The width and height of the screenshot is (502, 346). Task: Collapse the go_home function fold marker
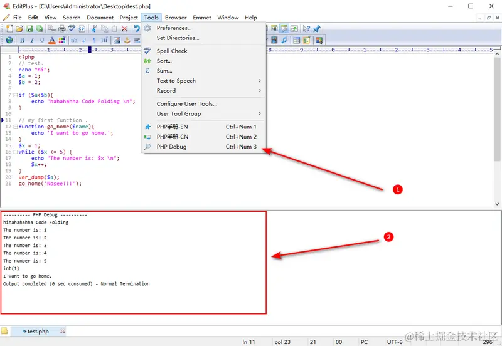pyautogui.click(x=15, y=127)
